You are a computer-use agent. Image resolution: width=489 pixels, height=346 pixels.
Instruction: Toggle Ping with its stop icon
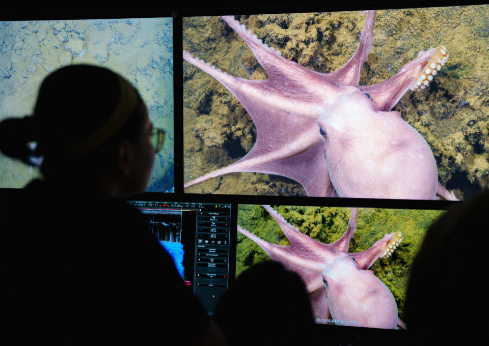[200, 260]
